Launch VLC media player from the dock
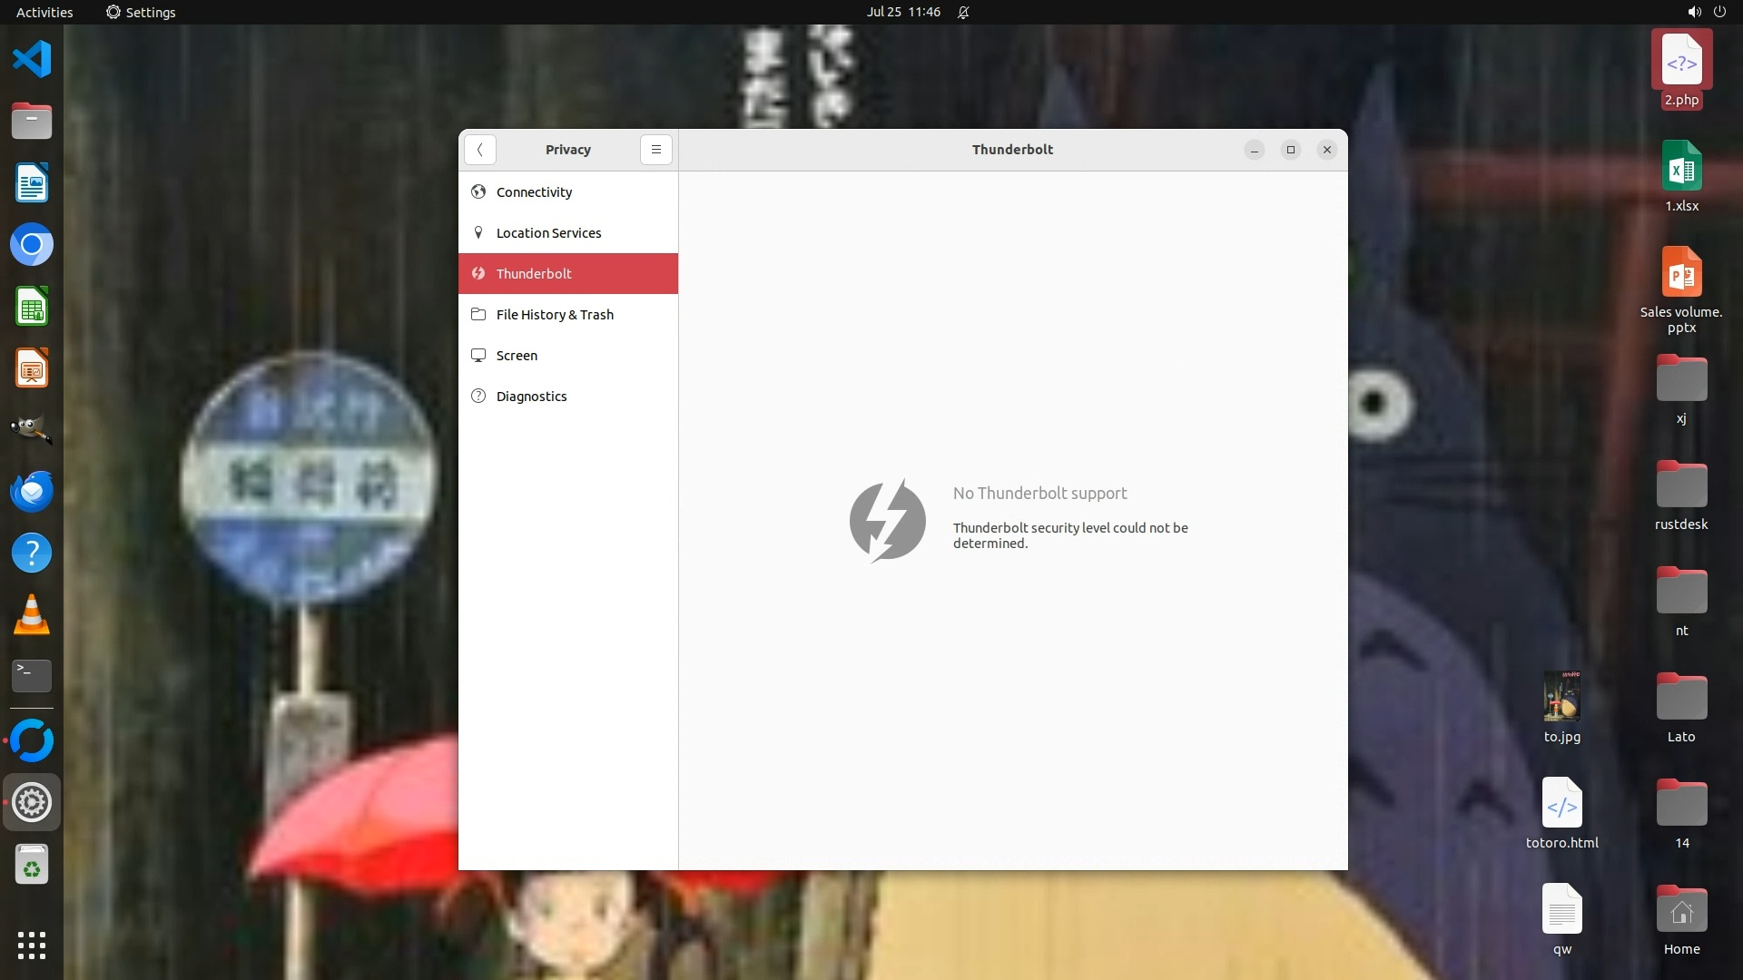Viewport: 1743px width, 980px height. click(x=32, y=615)
